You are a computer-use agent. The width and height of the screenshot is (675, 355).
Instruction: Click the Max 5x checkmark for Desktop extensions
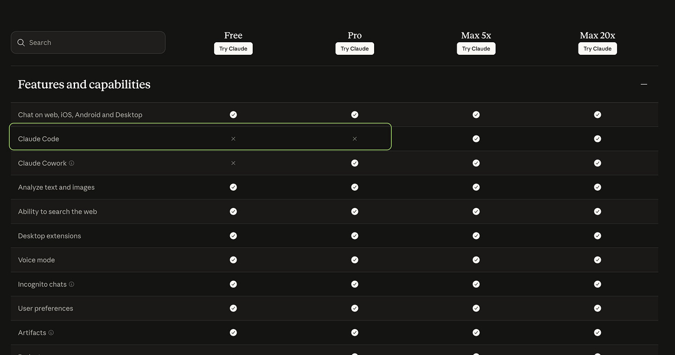pyautogui.click(x=476, y=236)
